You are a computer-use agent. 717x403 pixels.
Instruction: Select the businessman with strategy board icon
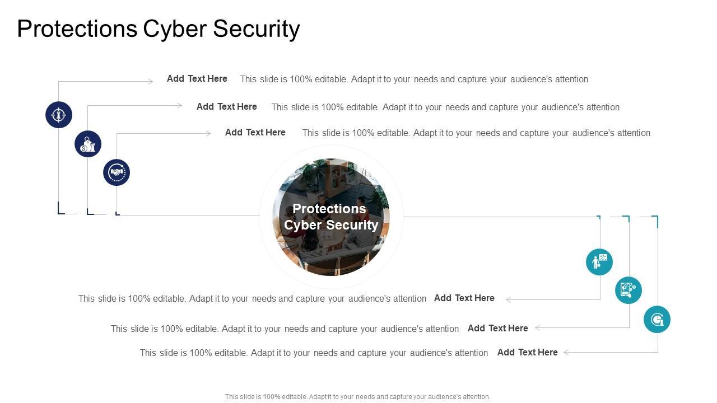pos(599,262)
